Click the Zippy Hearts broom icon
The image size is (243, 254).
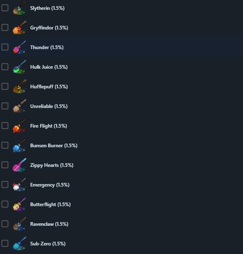[19, 165]
